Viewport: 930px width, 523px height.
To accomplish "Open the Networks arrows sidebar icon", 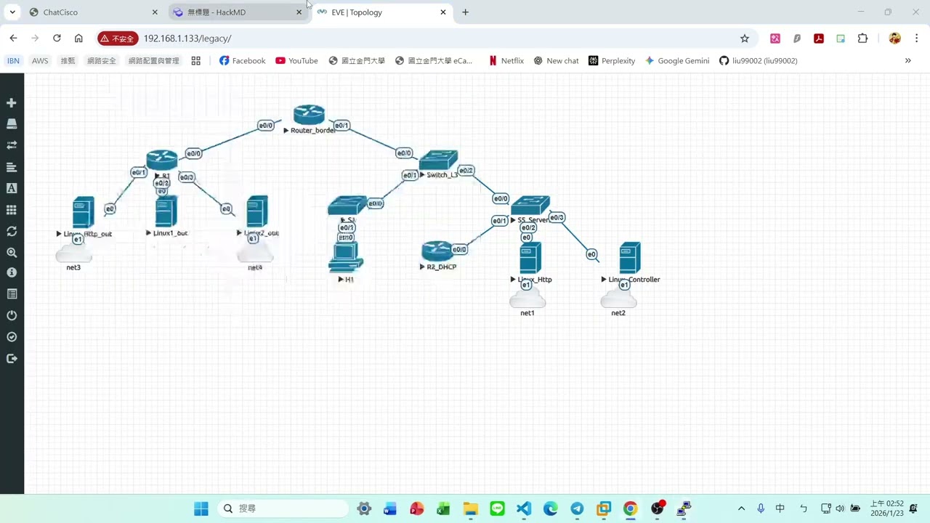I will tap(12, 145).
